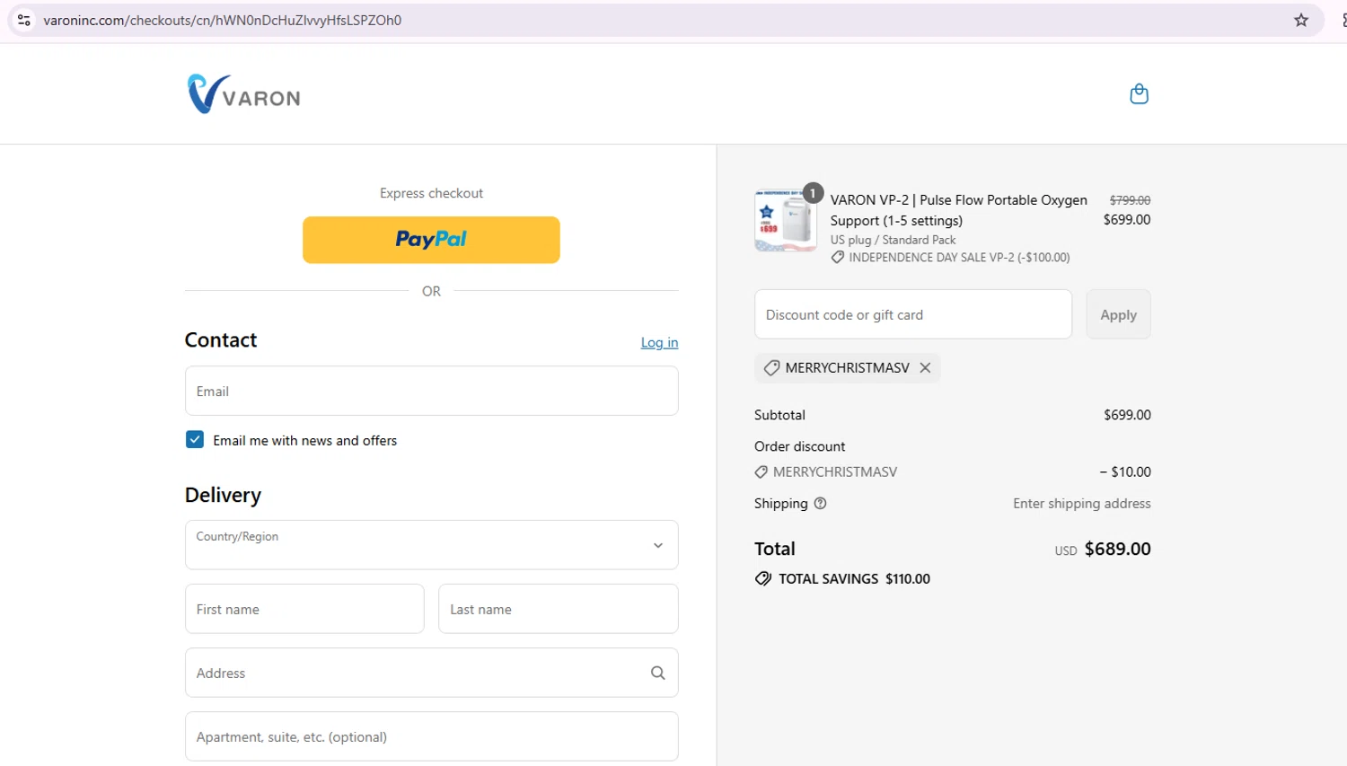Click the 'Express checkout' label
The height and width of the screenshot is (766, 1347).
coord(431,193)
